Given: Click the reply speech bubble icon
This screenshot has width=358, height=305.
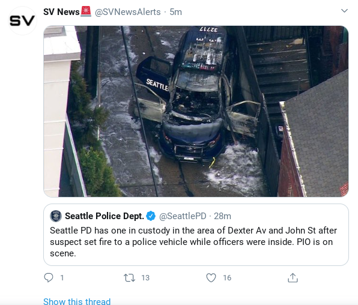Looking at the screenshot, I should (x=49, y=277).
